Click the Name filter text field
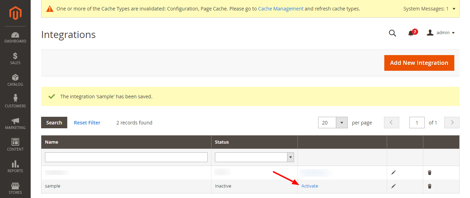470x198 pixels. (126, 157)
